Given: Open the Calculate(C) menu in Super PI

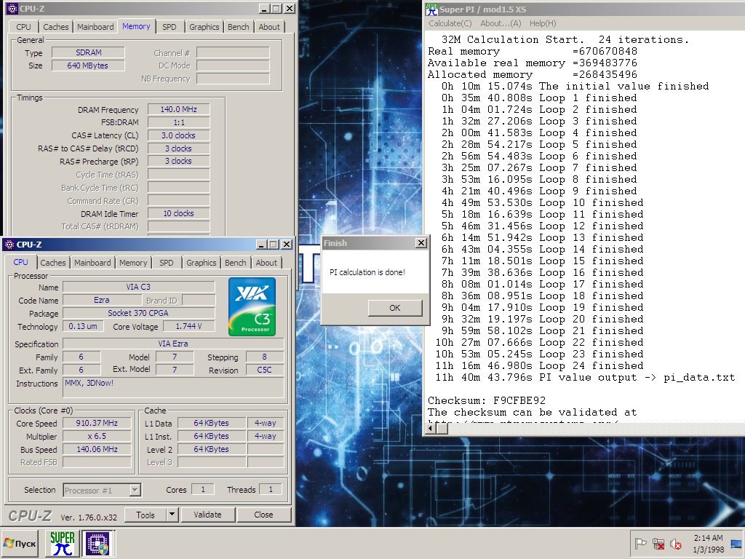Looking at the screenshot, I should click(450, 23).
